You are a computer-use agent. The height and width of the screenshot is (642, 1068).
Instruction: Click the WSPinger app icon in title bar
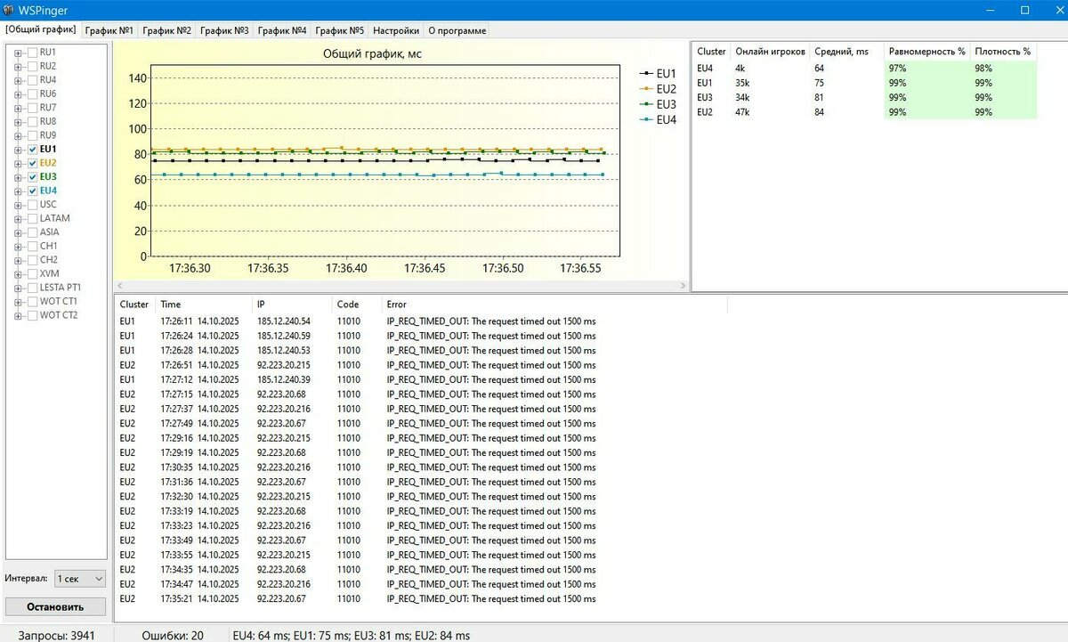9,10
